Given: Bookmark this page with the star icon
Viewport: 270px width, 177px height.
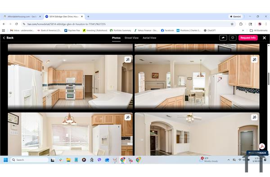Looking at the screenshot, I should pos(232,24).
